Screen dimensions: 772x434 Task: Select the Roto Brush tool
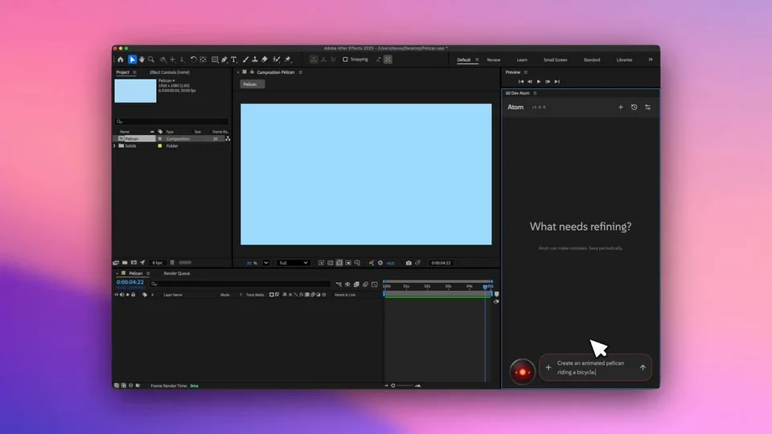click(x=277, y=59)
